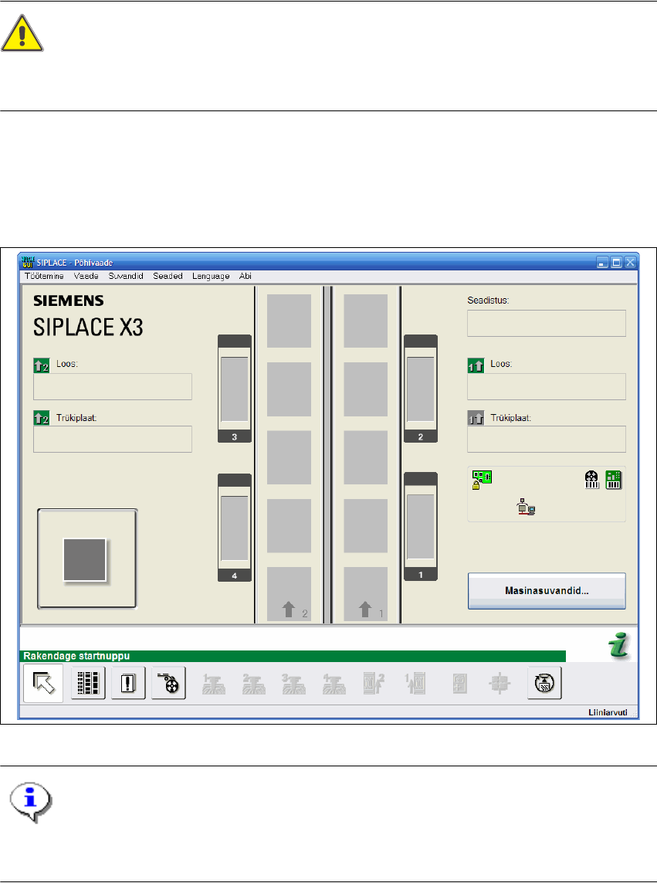Open the Language menu

[211, 276]
